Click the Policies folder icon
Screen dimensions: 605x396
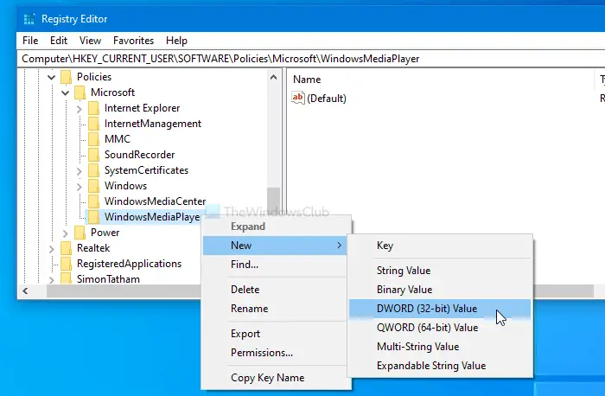coord(67,77)
